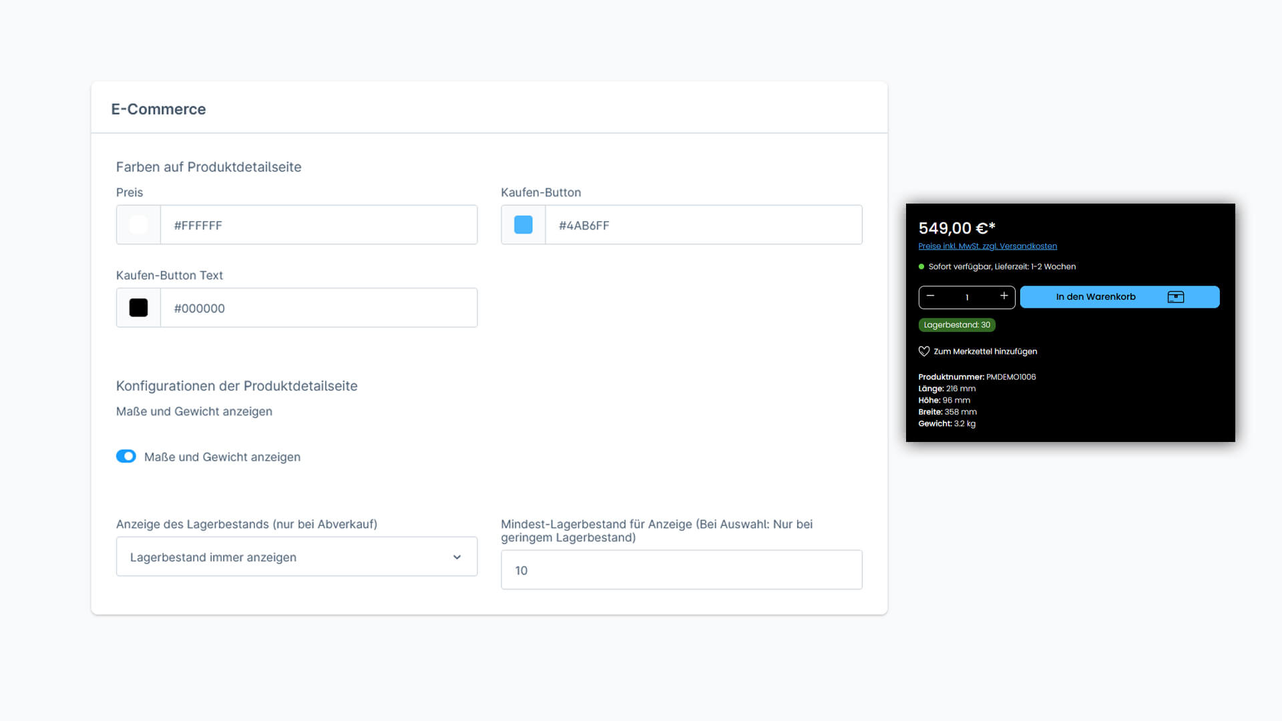Open the black Kaufen-Button Text color swatch

138,308
